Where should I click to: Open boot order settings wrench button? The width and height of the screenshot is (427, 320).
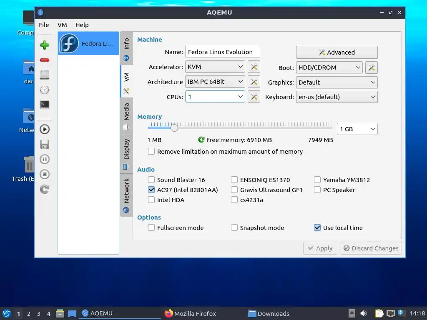click(372, 67)
